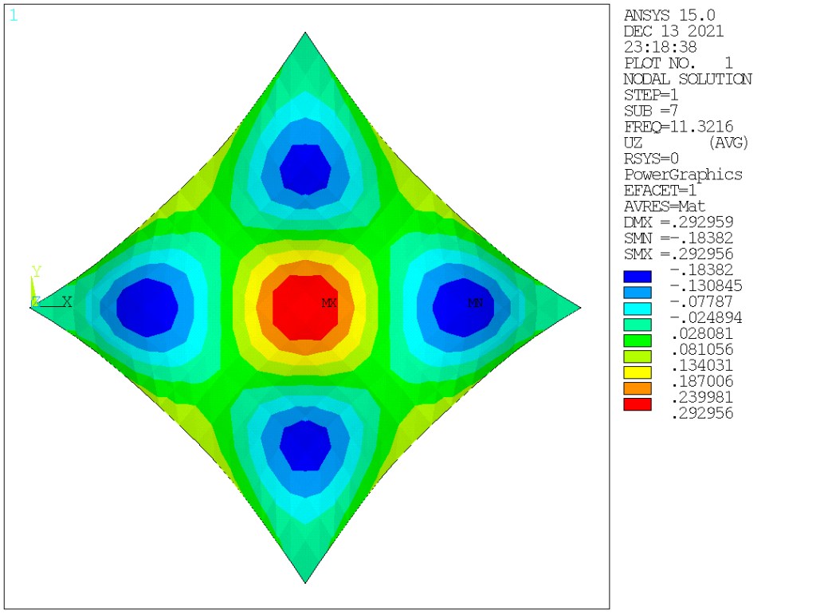Click the DMX =.292959 value
816x614 pixels.
[x=678, y=222]
